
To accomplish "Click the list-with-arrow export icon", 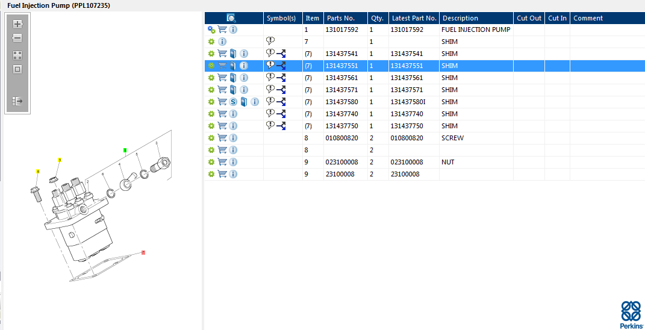I will click(17, 101).
